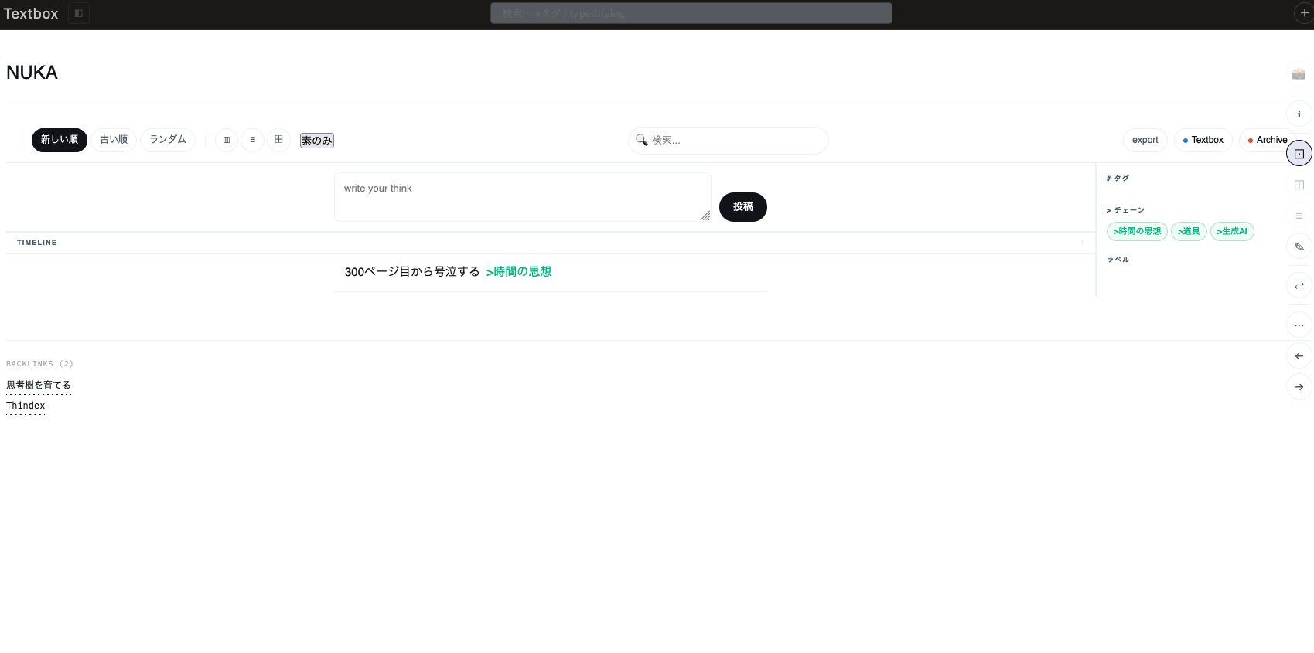Click the 'write your think' text area
This screenshot has height=653, width=1314.
pyautogui.click(x=523, y=197)
